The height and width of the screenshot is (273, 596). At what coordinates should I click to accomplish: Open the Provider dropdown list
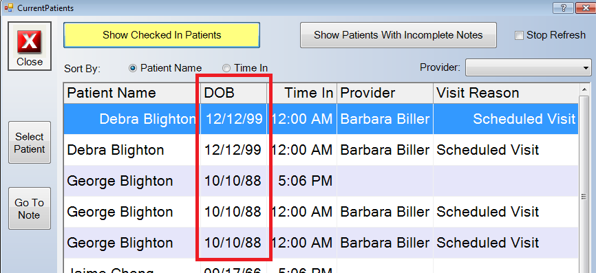[529, 68]
